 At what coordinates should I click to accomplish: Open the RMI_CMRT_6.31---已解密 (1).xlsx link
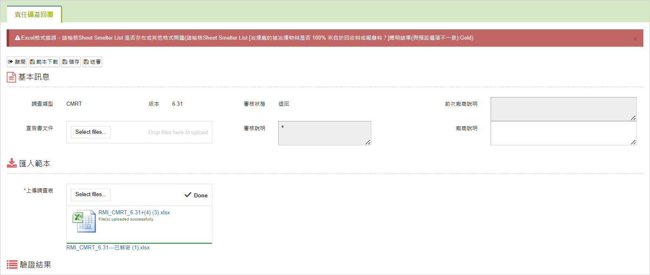(x=108, y=248)
